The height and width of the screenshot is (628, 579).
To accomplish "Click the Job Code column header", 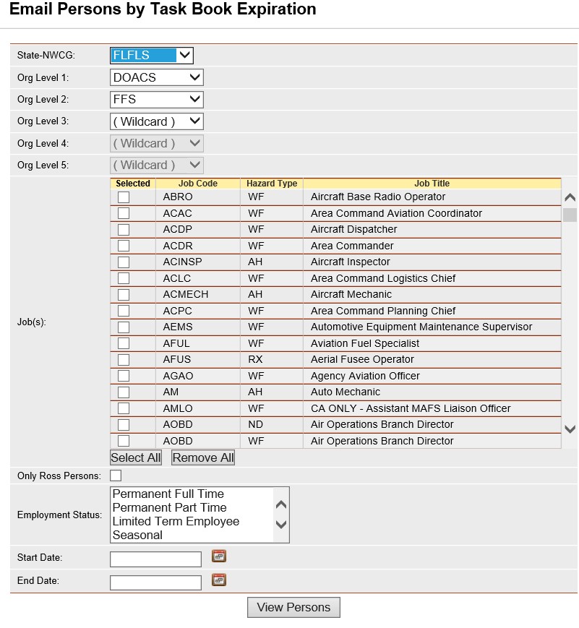I will (x=198, y=184).
